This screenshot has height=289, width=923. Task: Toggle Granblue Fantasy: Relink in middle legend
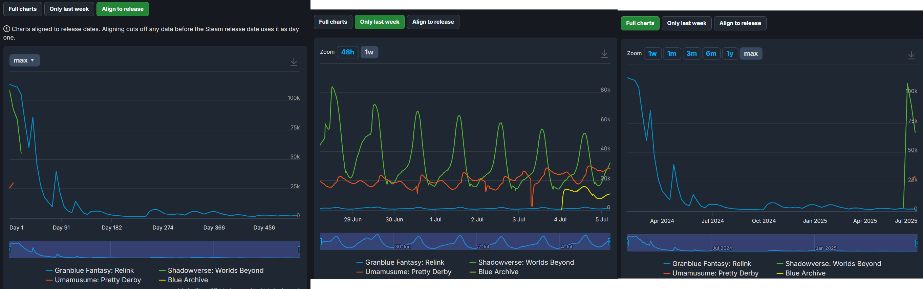pyautogui.click(x=400, y=262)
